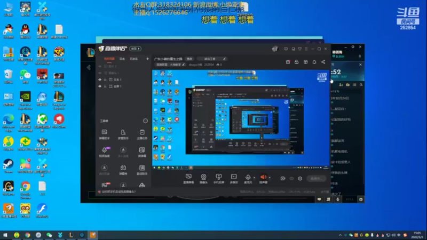Select the second scene tab

[x=122, y=59]
